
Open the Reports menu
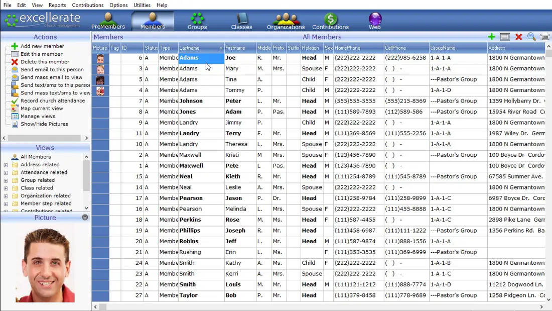[57, 5]
